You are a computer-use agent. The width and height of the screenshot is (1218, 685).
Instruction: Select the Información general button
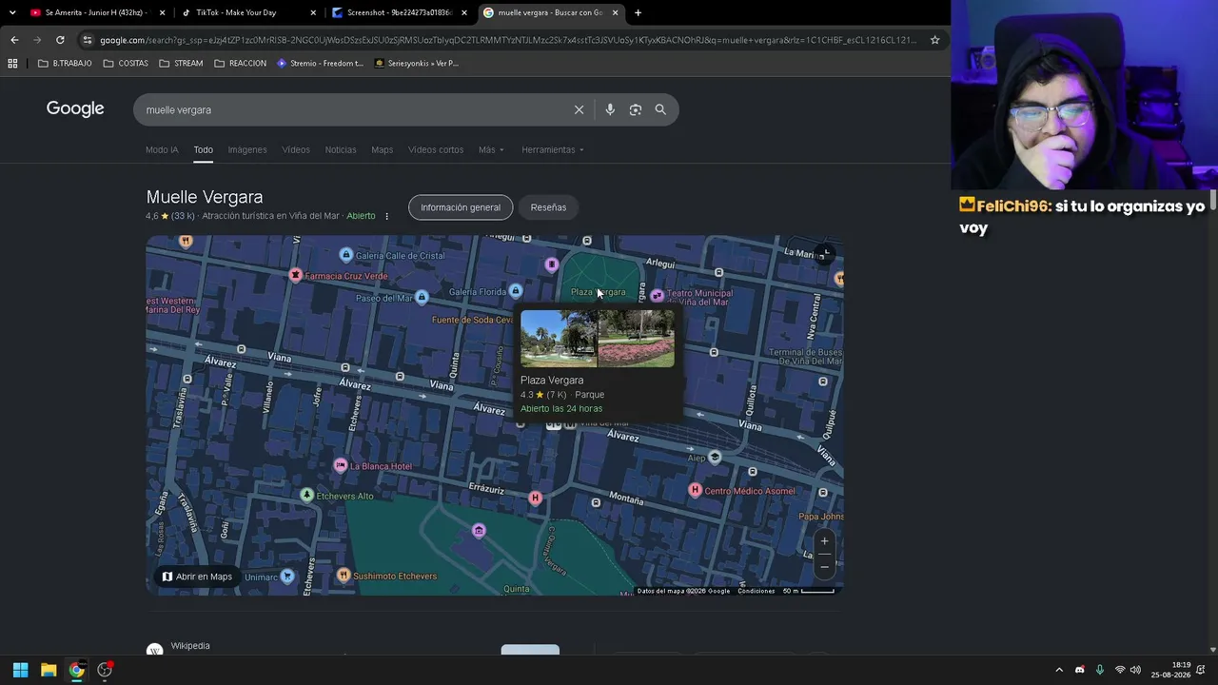(461, 207)
